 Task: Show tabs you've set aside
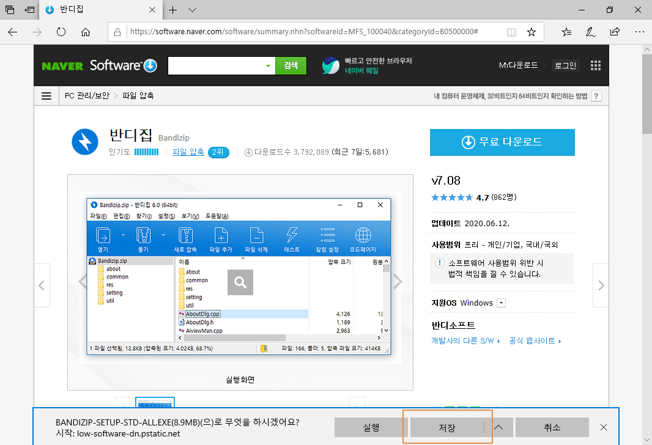10,10
